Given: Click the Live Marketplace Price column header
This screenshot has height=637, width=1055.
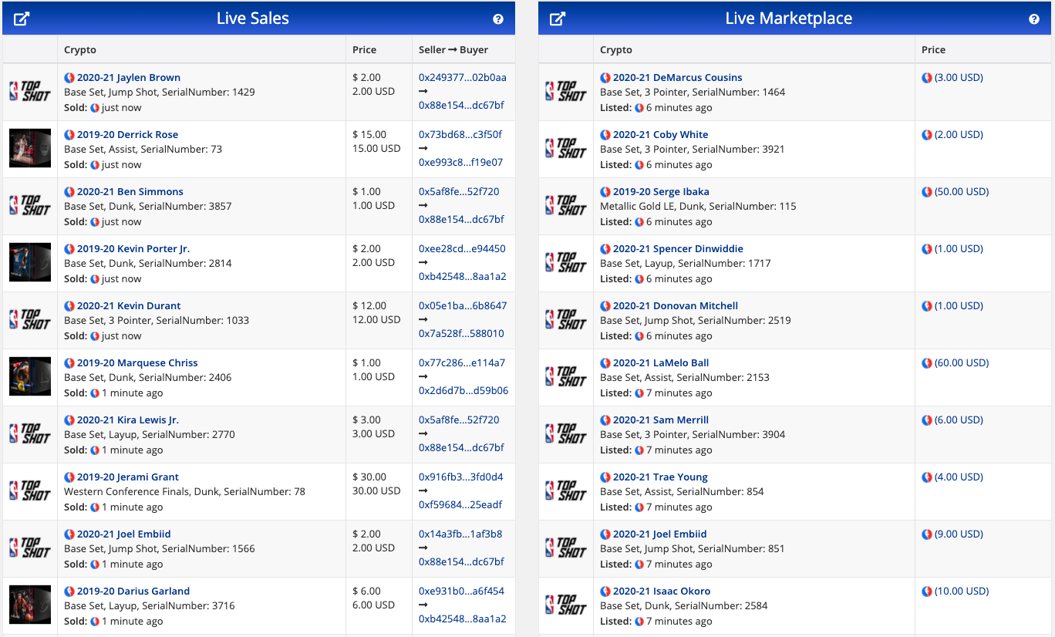Looking at the screenshot, I should 933,49.
